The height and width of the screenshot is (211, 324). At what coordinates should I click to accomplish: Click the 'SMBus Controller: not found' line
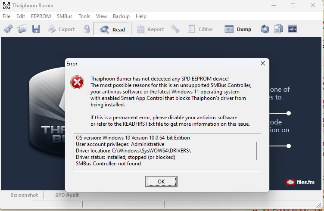(x=108, y=164)
